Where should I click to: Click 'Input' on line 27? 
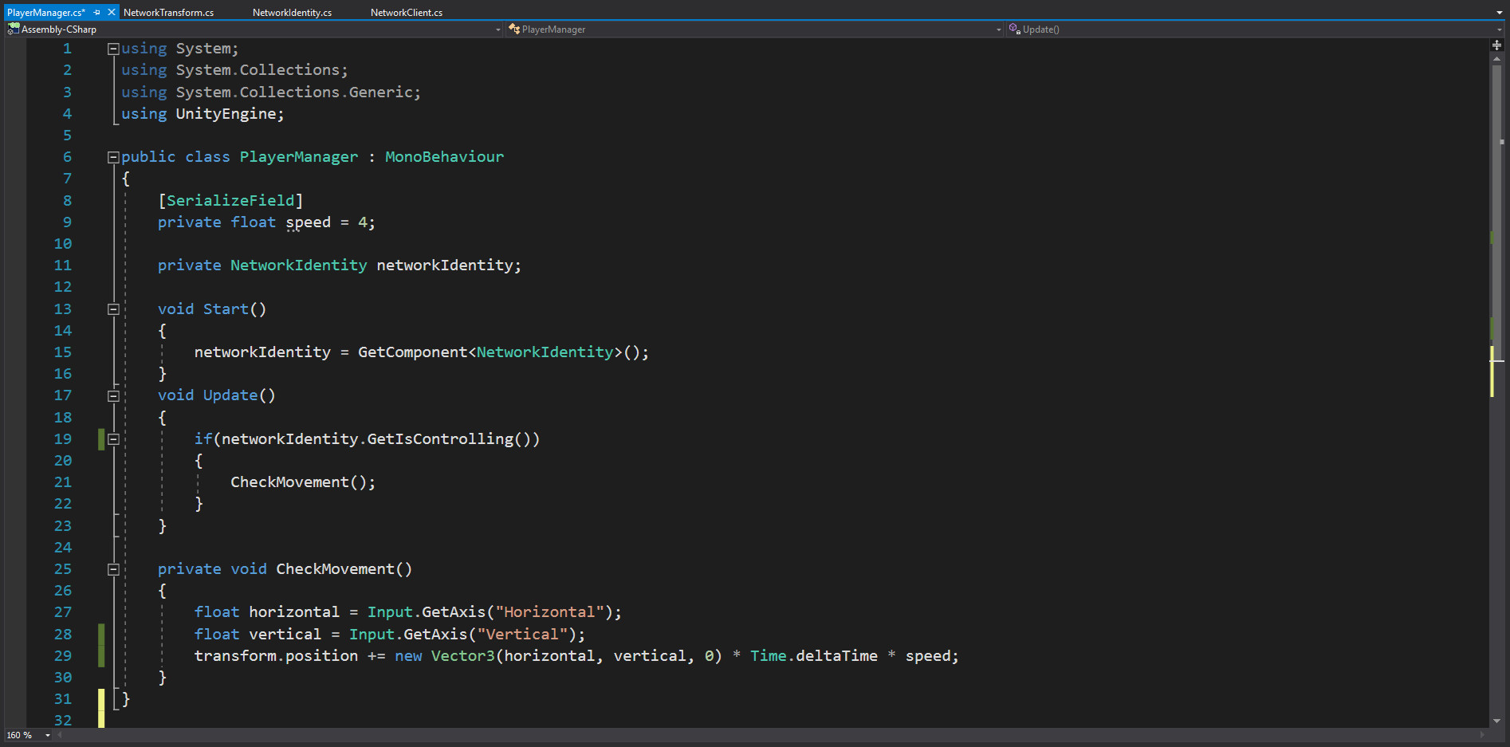click(x=390, y=612)
